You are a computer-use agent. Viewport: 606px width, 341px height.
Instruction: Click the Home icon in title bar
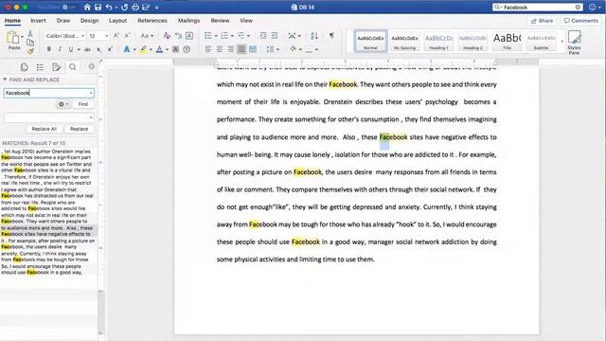tap(87, 7)
